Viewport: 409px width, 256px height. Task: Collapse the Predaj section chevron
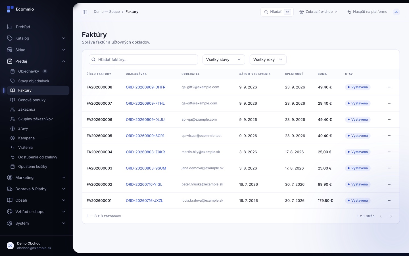(64, 61)
